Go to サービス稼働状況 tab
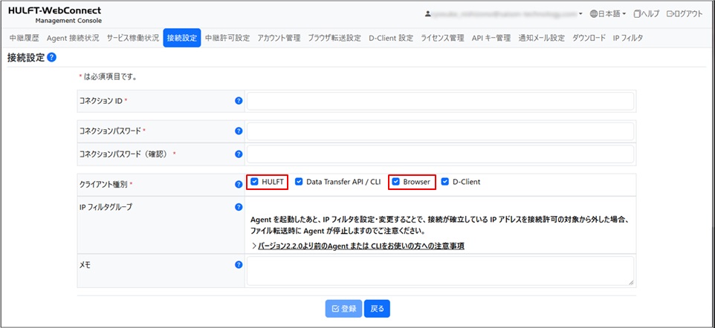 point(133,39)
